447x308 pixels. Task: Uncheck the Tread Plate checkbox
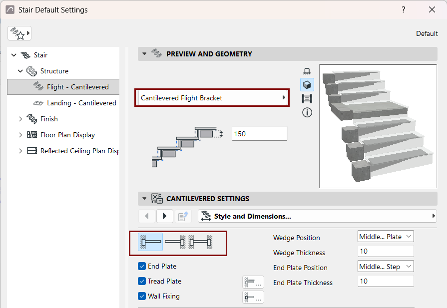click(x=142, y=281)
